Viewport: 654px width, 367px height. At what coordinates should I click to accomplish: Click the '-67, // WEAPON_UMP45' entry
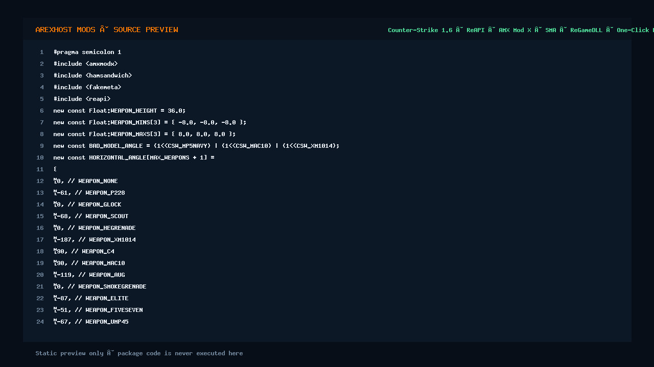91,322
